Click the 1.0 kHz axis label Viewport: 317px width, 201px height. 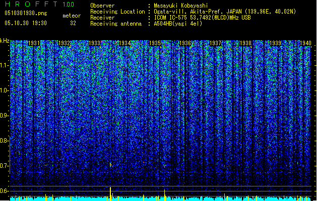click(x=5, y=90)
